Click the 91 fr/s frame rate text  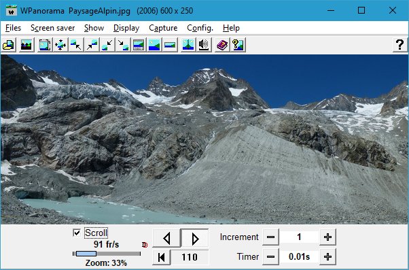pyautogui.click(x=106, y=244)
